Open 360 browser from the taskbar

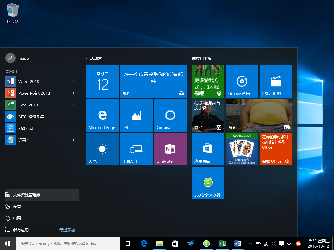pyautogui.click(x=206, y=243)
